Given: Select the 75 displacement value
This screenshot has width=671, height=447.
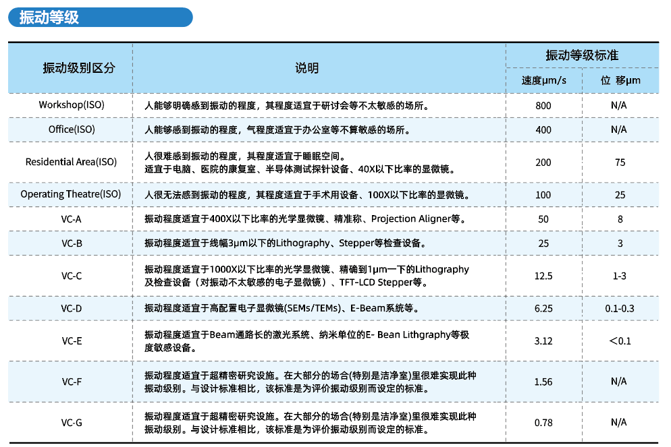Looking at the screenshot, I should coord(620,162).
